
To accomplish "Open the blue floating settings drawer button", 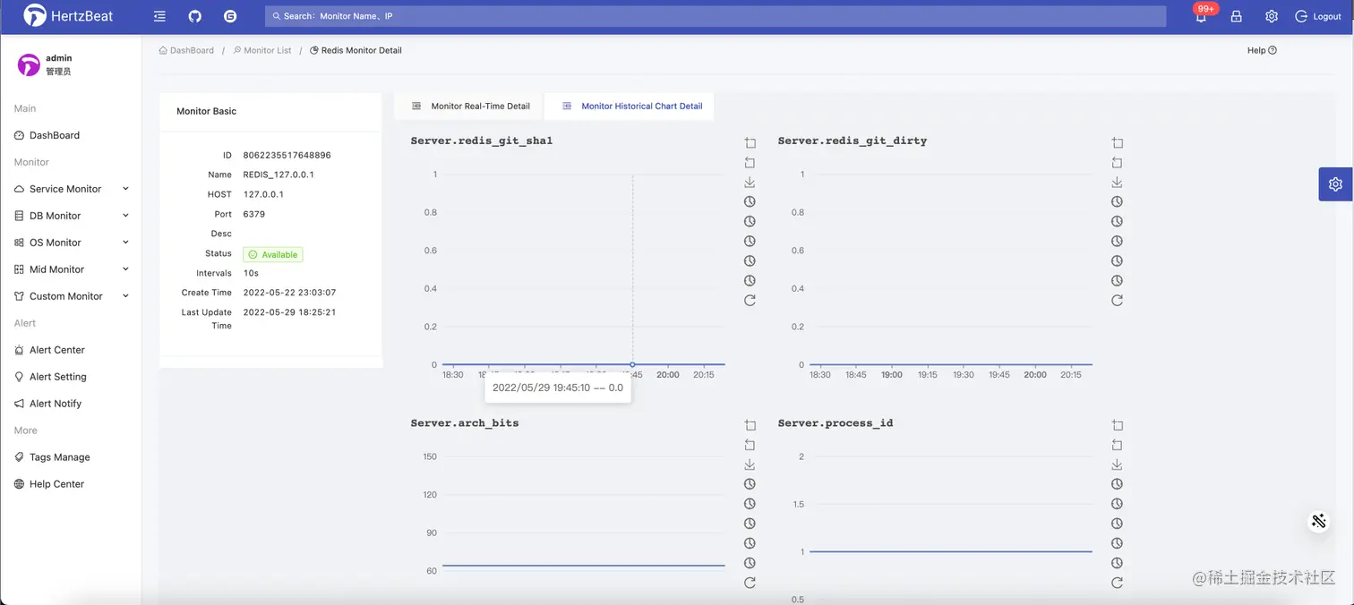I will [x=1335, y=183].
